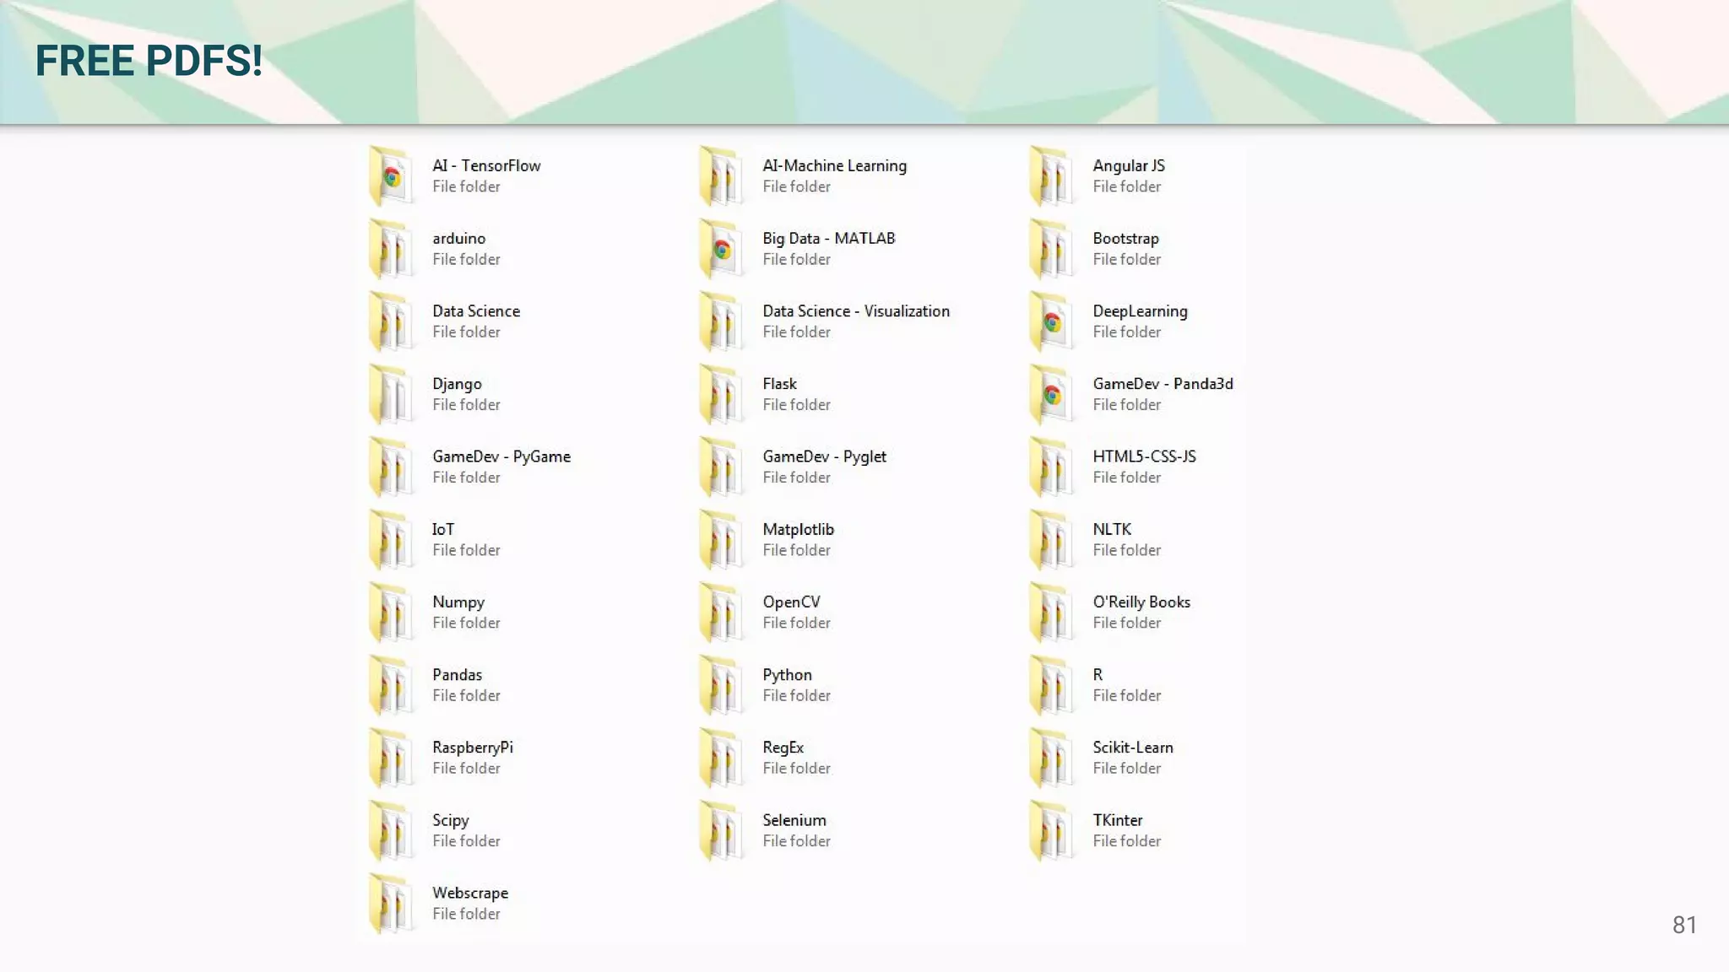Select the O'Reilly Books folder icon
The height and width of the screenshot is (972, 1729).
click(x=1052, y=613)
